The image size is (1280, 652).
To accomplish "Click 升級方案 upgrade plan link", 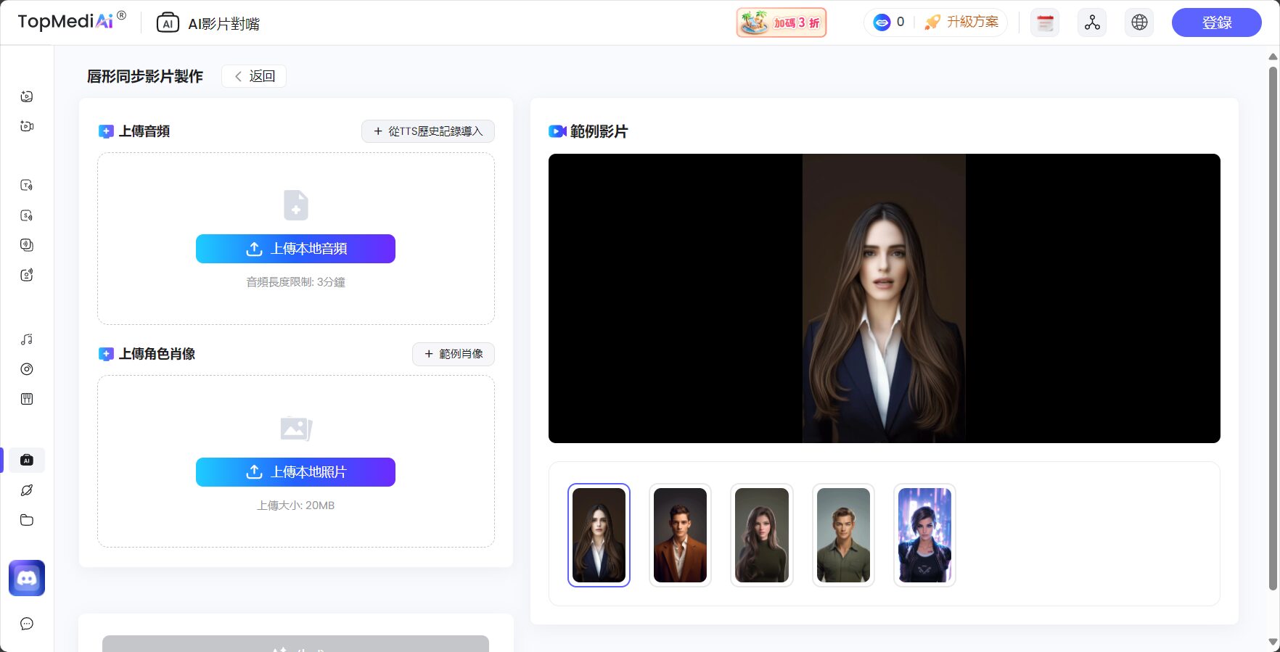I will click(x=961, y=22).
